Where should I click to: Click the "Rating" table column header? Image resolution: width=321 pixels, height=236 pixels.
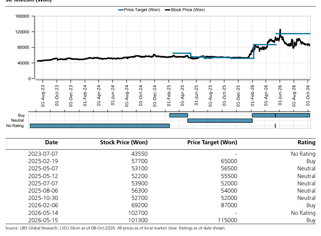(306, 142)
